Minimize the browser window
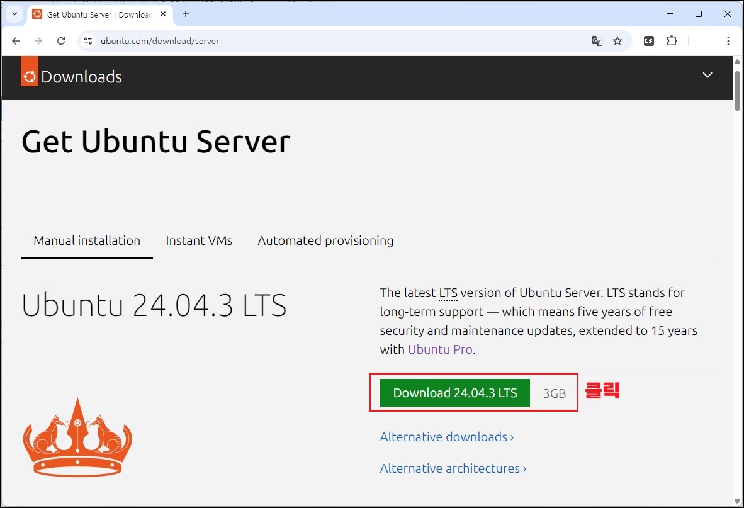 click(x=670, y=14)
